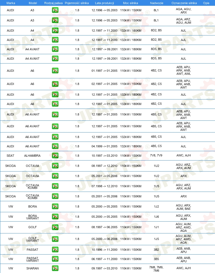The height and width of the screenshot is (273, 215).
Task: Click fuel icon for Audi A3 with AQA, ARZ, AGU, AUM
Action: point(55,20)
